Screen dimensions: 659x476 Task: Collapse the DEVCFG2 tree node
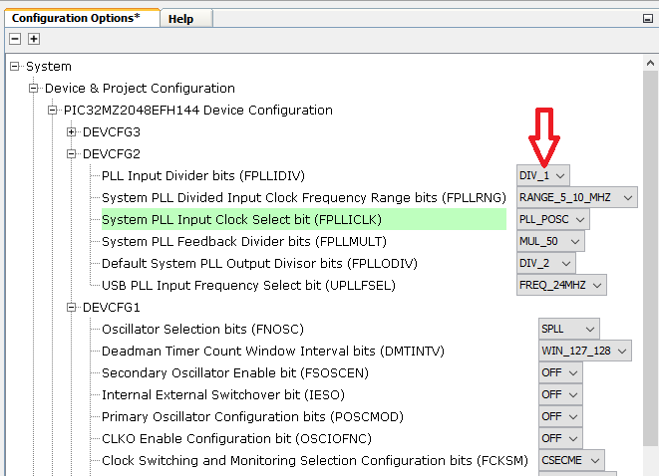click(x=72, y=153)
